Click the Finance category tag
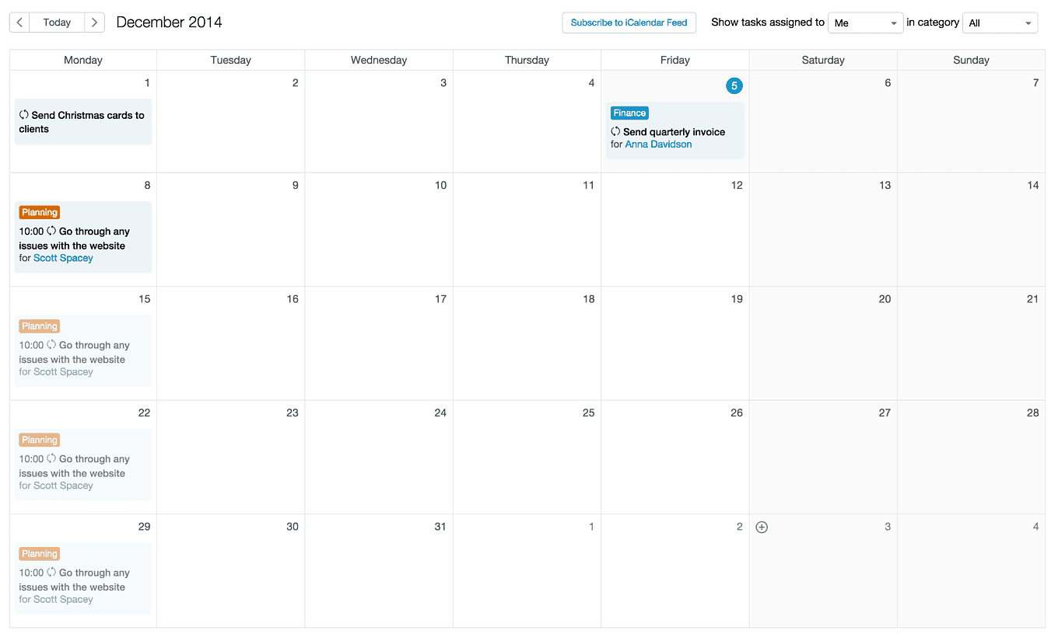This screenshot has height=641, width=1058. [x=629, y=113]
